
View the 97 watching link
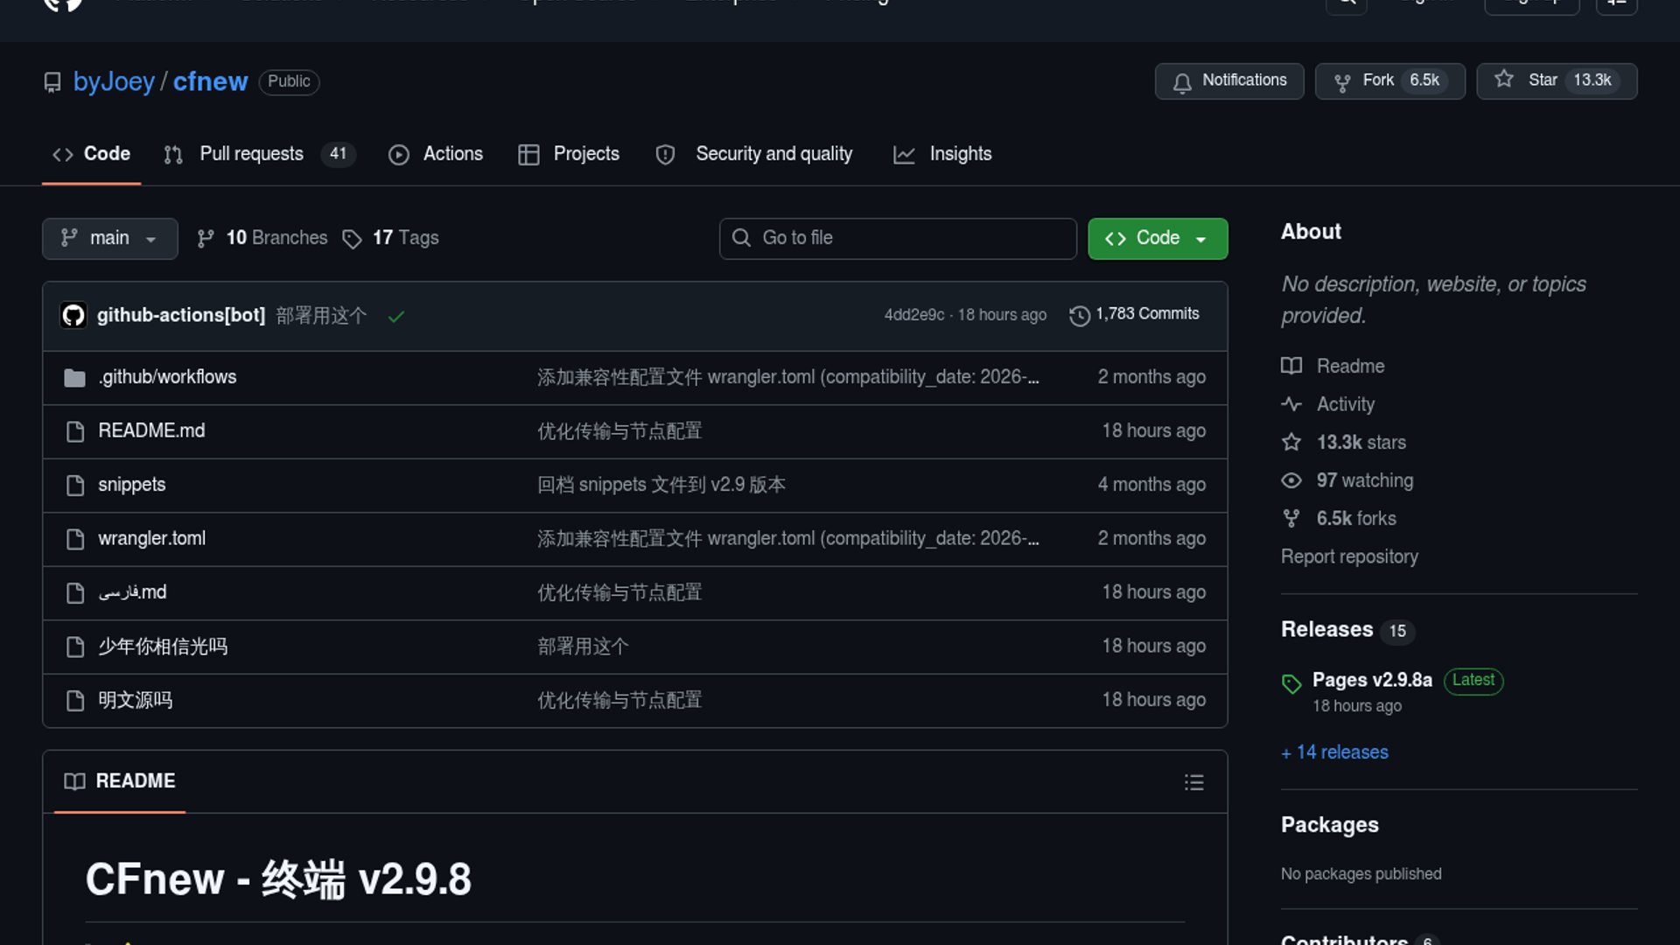pyautogui.click(x=1347, y=480)
